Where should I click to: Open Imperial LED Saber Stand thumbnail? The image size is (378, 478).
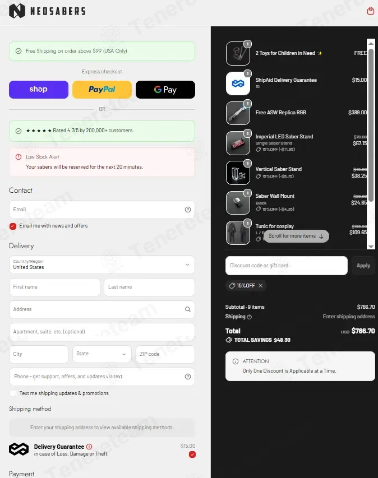[x=238, y=143]
